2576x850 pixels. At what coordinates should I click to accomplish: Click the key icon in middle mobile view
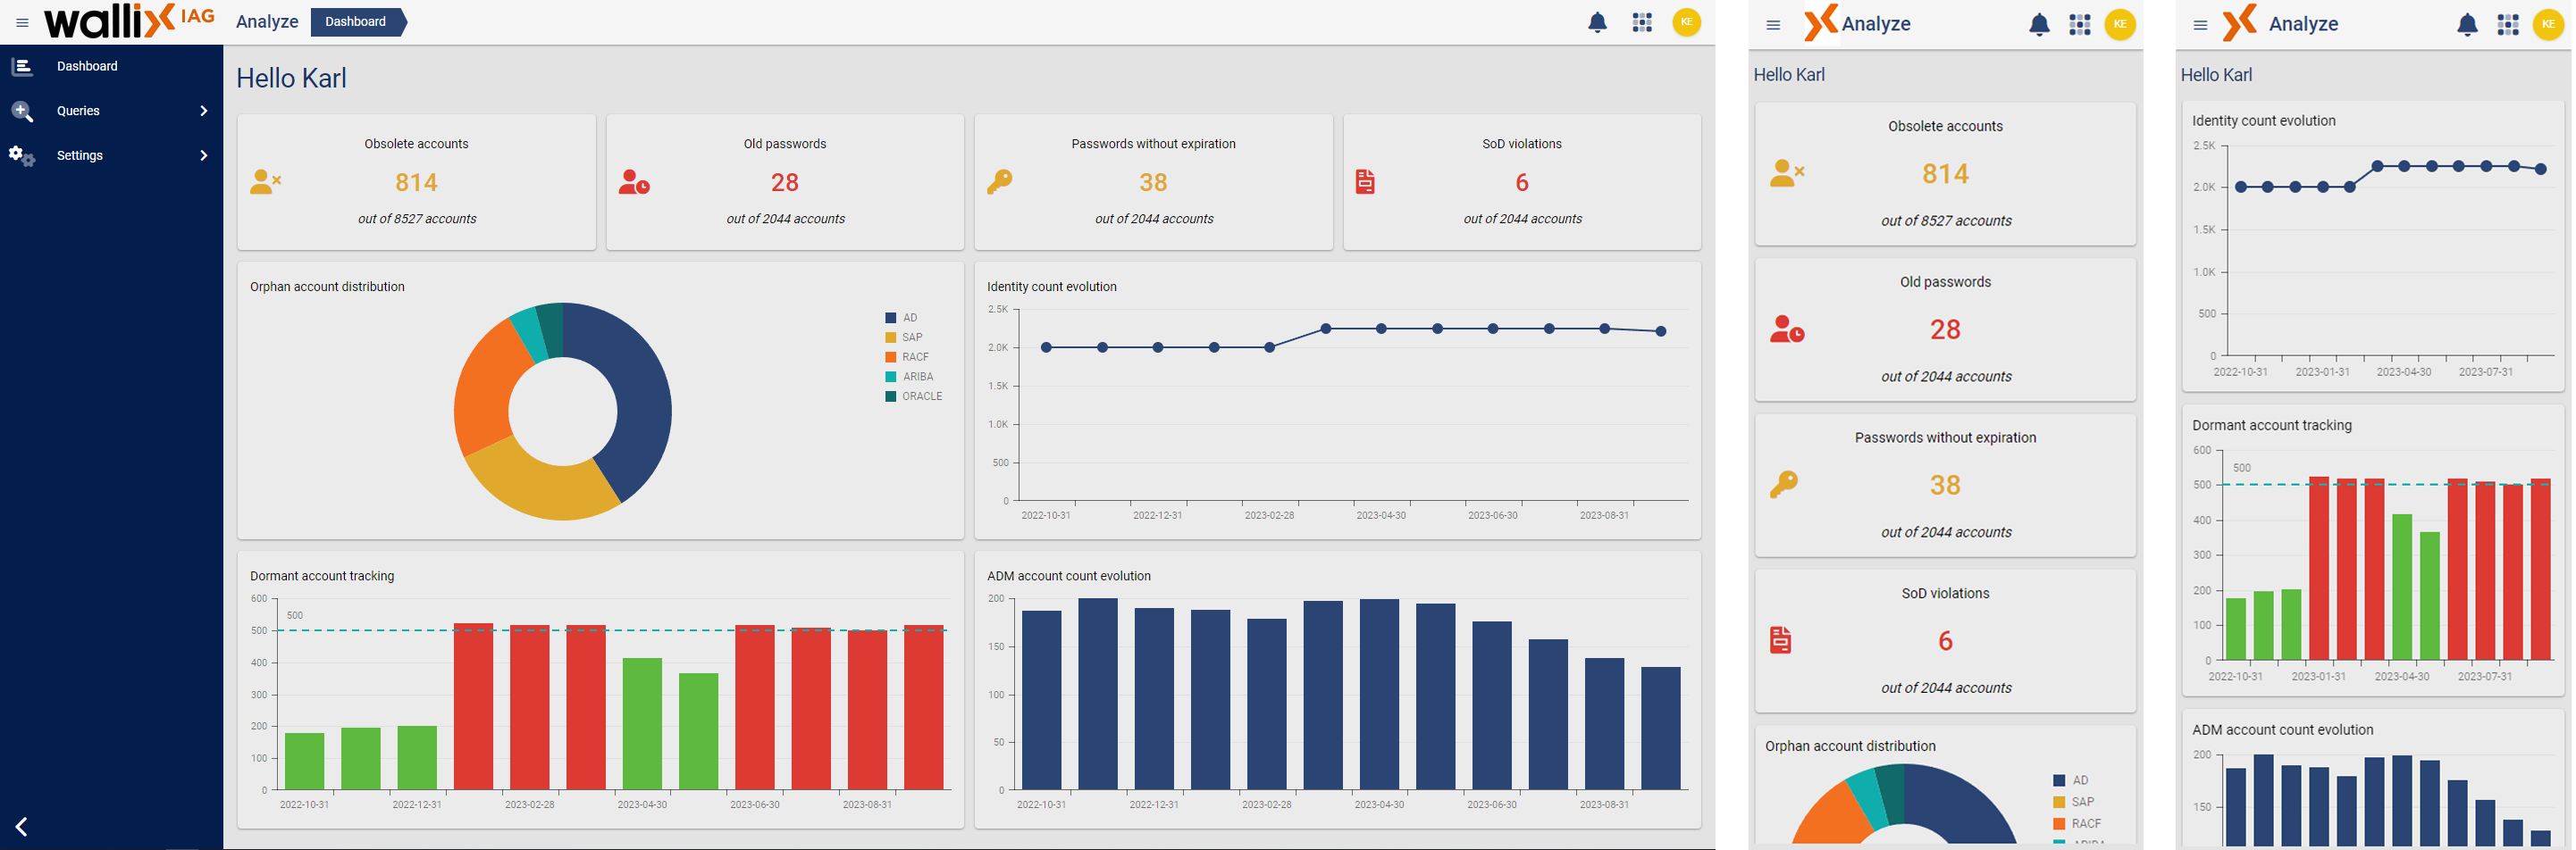click(1783, 486)
